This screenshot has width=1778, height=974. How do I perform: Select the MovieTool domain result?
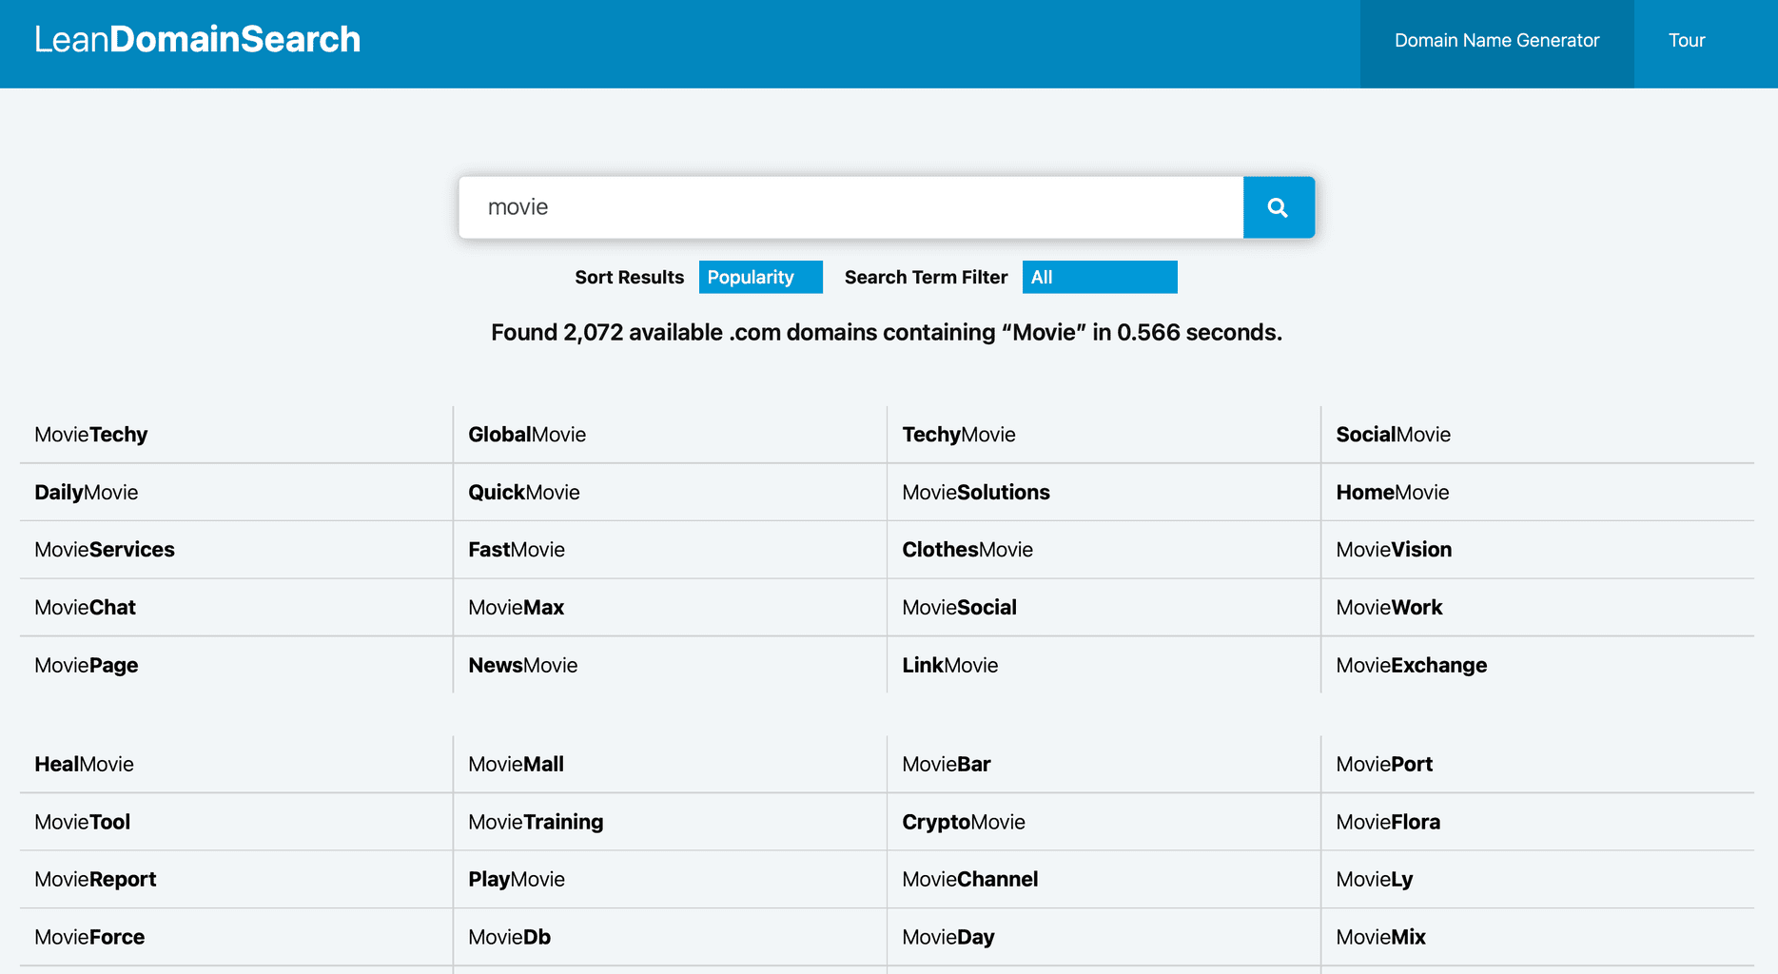83,823
